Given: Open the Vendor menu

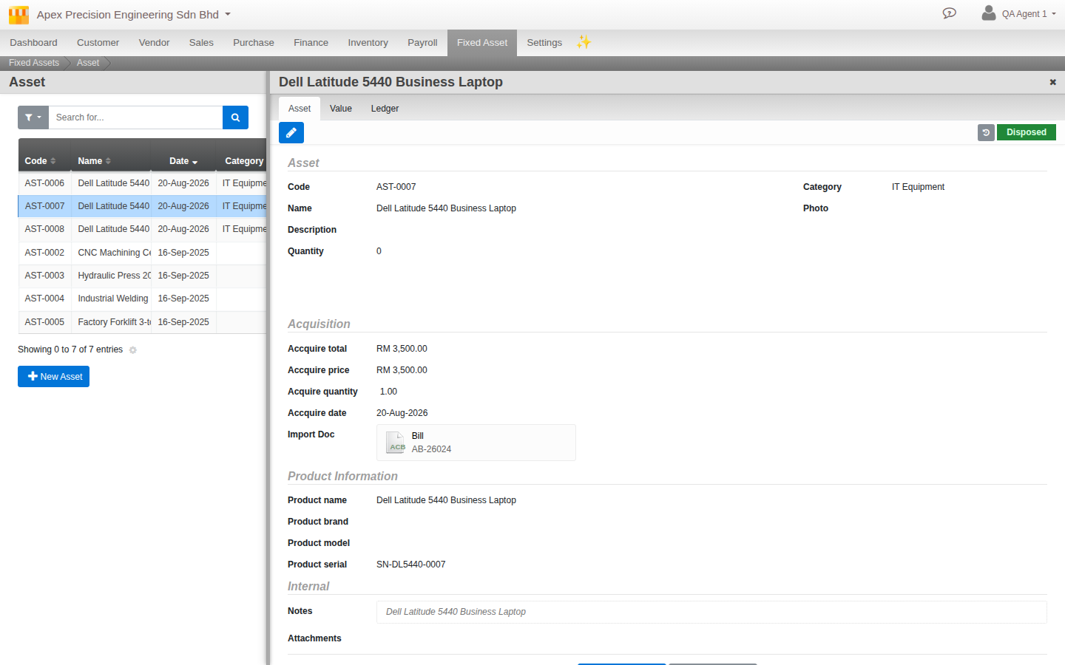Looking at the screenshot, I should 154,43.
